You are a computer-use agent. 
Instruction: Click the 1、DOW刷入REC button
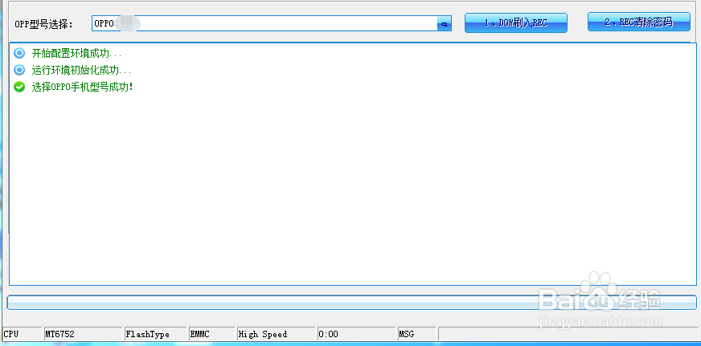516,22
